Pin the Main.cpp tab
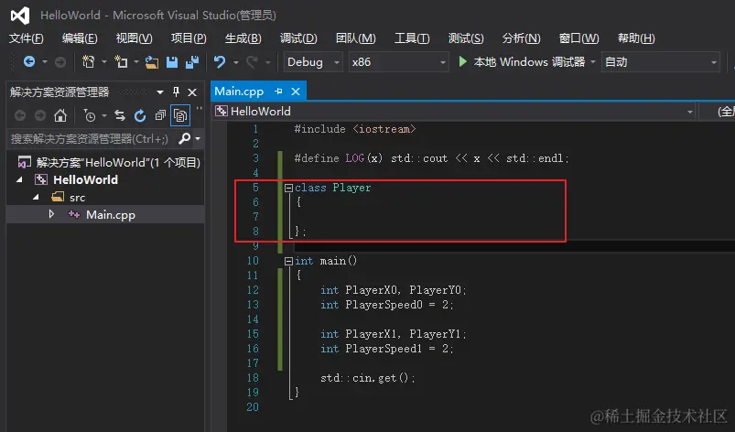Screen dimensions: 735x432 pos(278,92)
